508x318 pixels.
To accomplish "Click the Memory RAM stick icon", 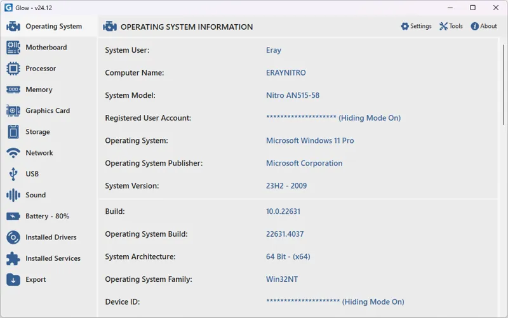I will point(13,89).
